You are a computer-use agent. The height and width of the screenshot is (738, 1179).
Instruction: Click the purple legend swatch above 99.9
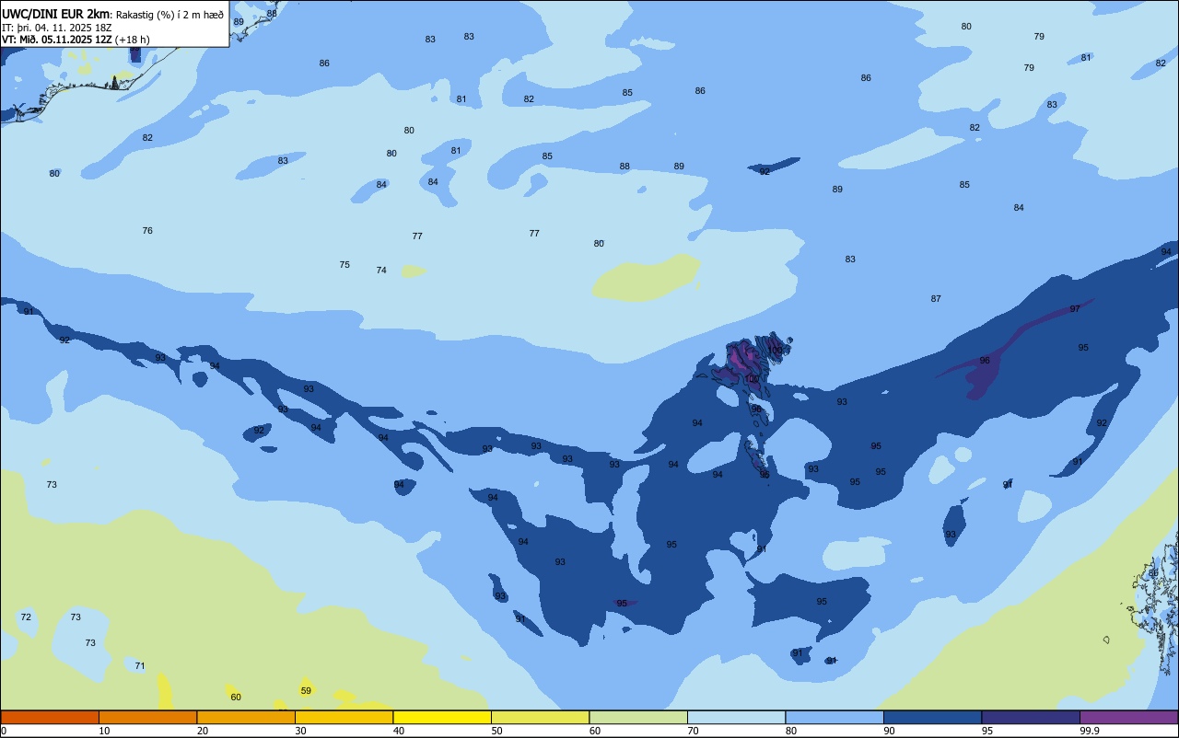(x=1128, y=717)
